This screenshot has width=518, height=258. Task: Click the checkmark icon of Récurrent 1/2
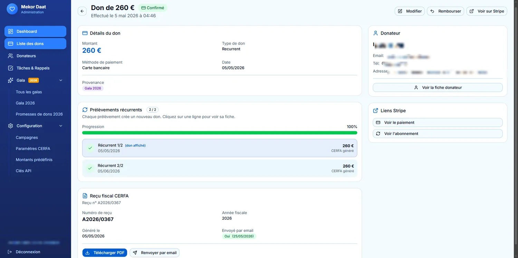pyautogui.click(x=90, y=148)
